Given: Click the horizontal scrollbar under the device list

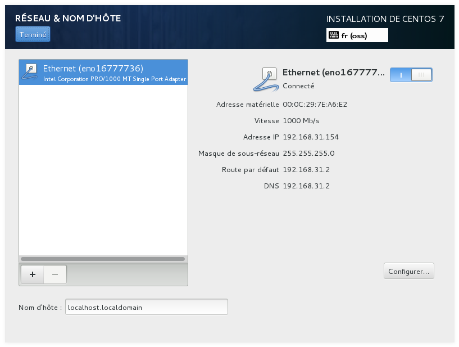Looking at the screenshot, I should click(x=103, y=259).
